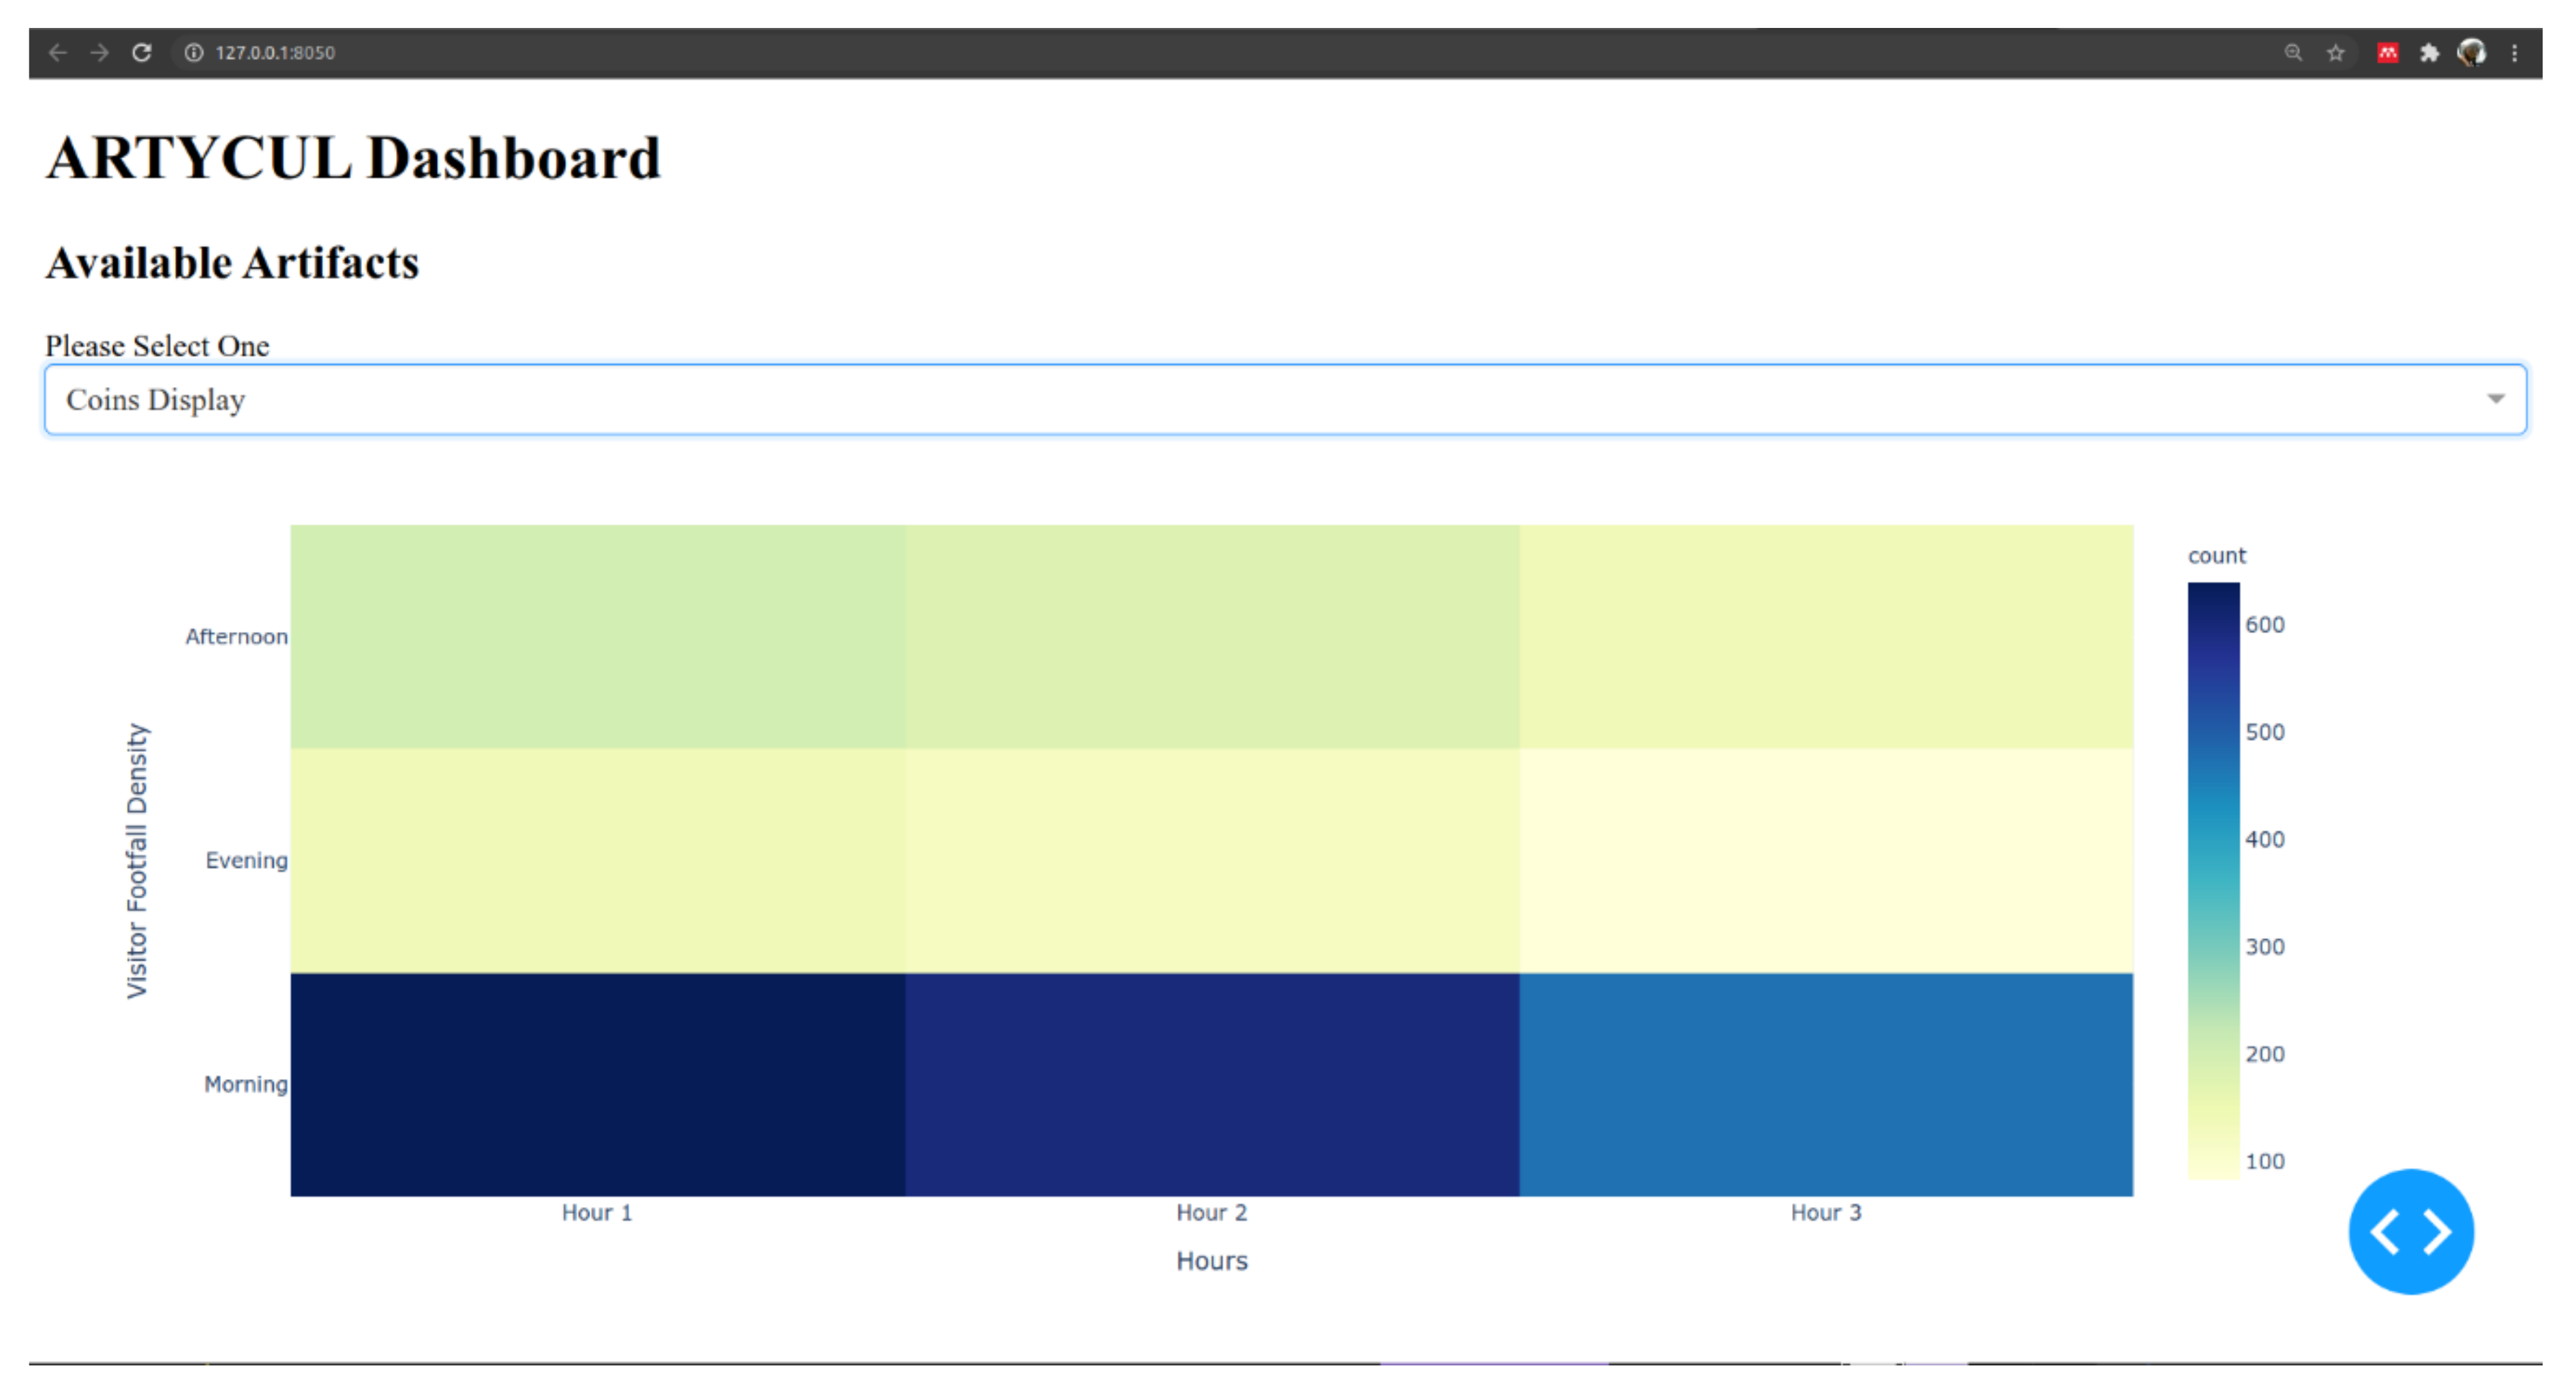The width and height of the screenshot is (2576, 1398).
Task: Click the Morning Hour 3 heatmap cell
Action: 1826,1084
